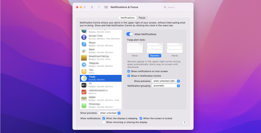Open help with the question mark button
This screenshot has height=133, width=261.
184,123
